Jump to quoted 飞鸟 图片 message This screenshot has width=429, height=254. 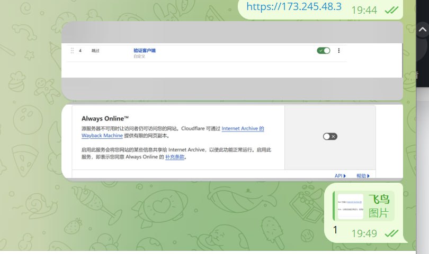pos(379,206)
